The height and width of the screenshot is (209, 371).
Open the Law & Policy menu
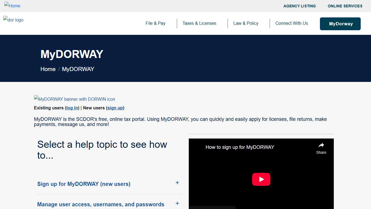pyautogui.click(x=246, y=23)
